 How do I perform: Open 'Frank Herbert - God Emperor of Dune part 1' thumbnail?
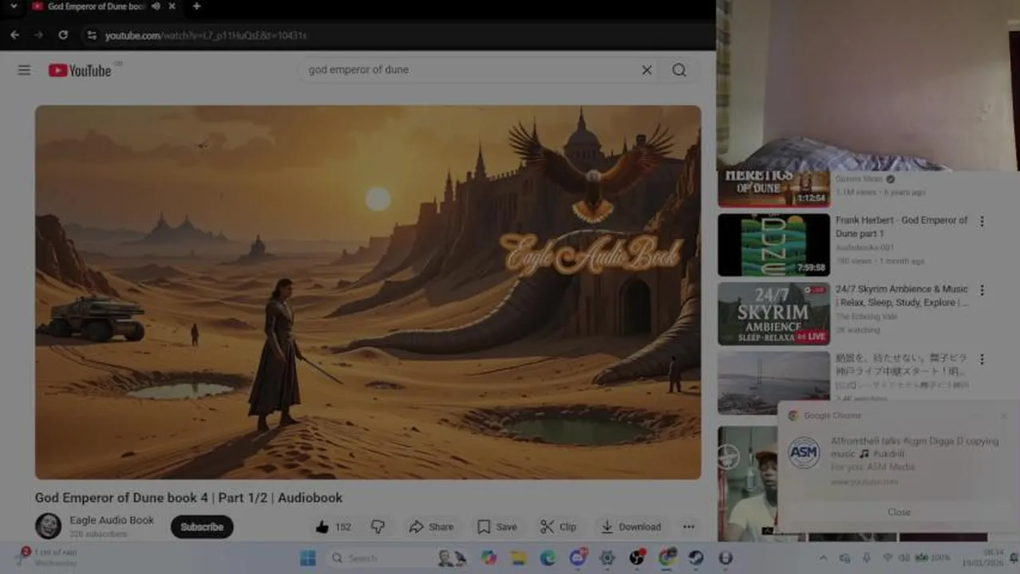click(x=773, y=245)
